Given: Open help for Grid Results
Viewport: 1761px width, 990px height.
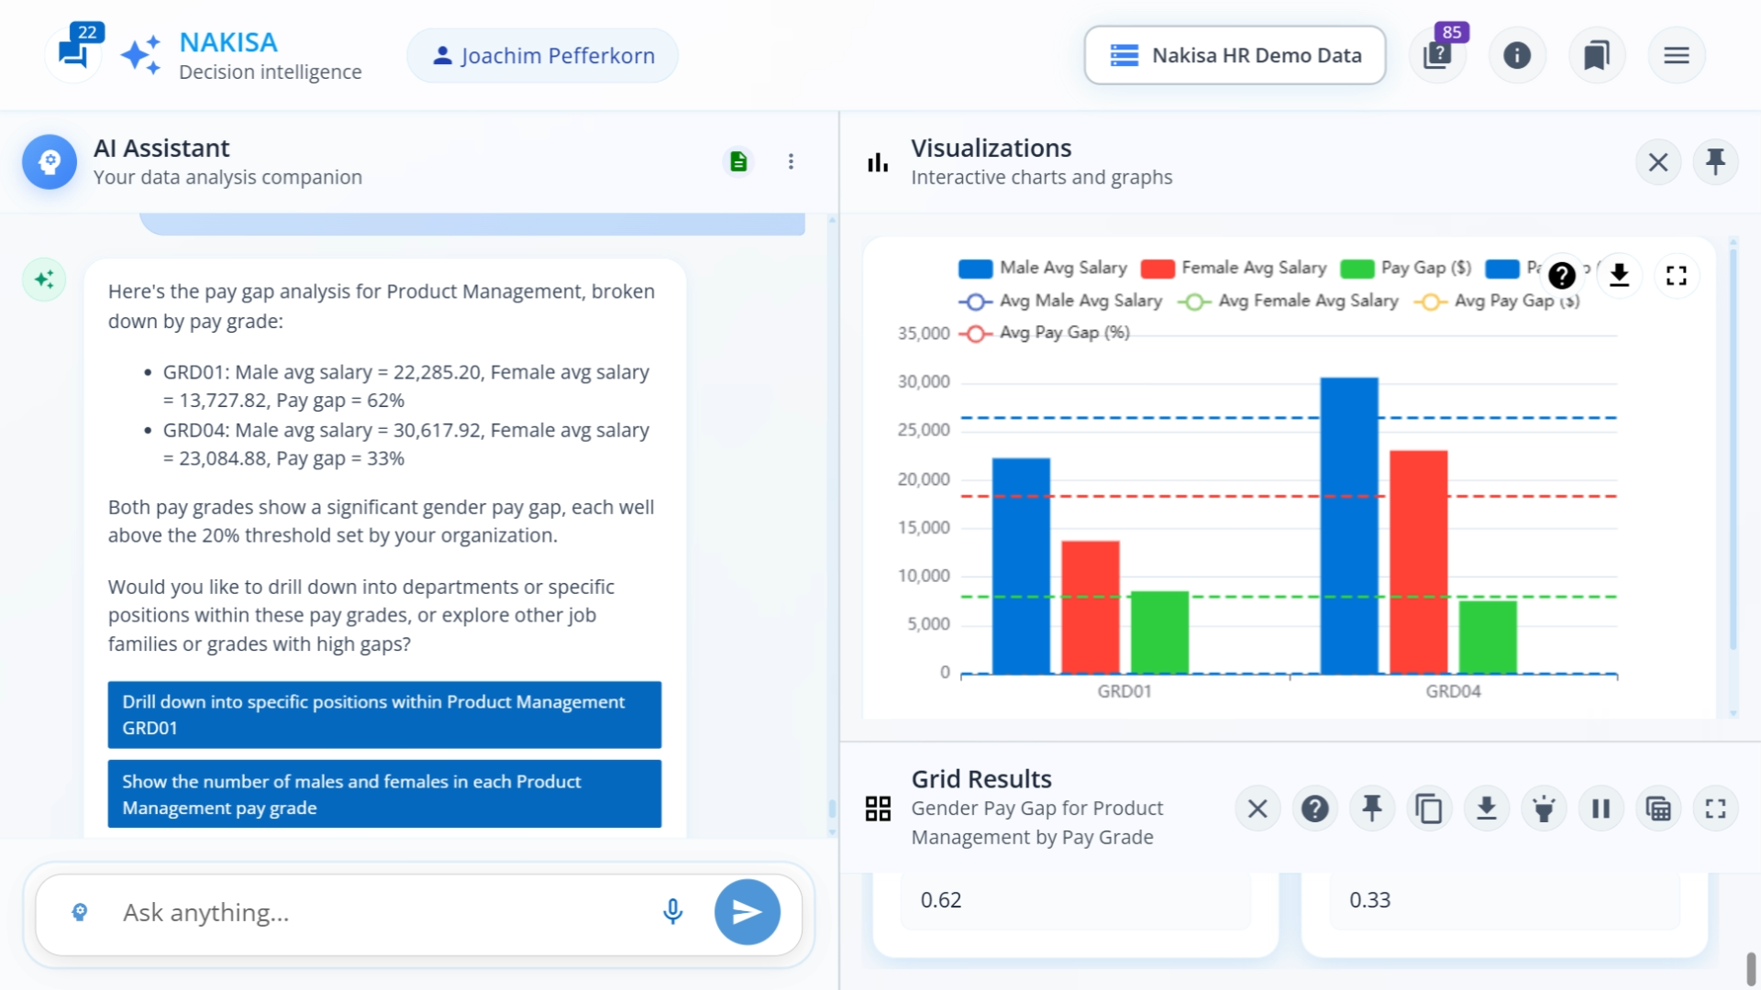Looking at the screenshot, I should tap(1315, 808).
